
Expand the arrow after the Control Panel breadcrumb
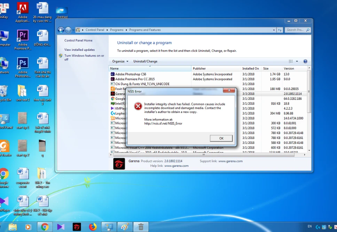point(107,30)
